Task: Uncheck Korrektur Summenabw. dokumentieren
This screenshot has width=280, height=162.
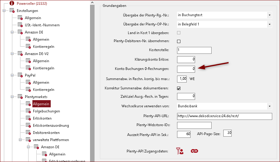Action: coord(179,88)
